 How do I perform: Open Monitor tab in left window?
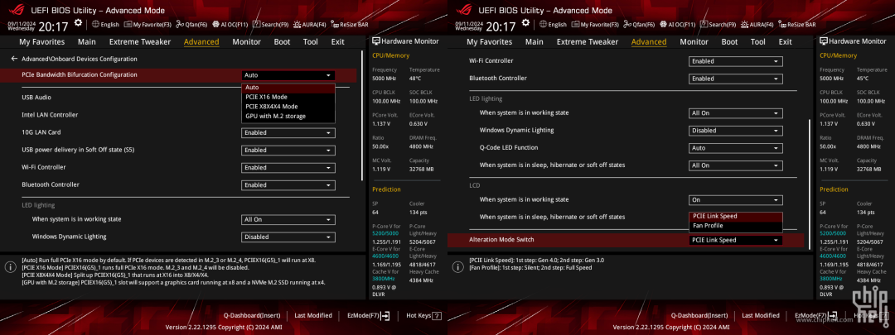point(247,41)
